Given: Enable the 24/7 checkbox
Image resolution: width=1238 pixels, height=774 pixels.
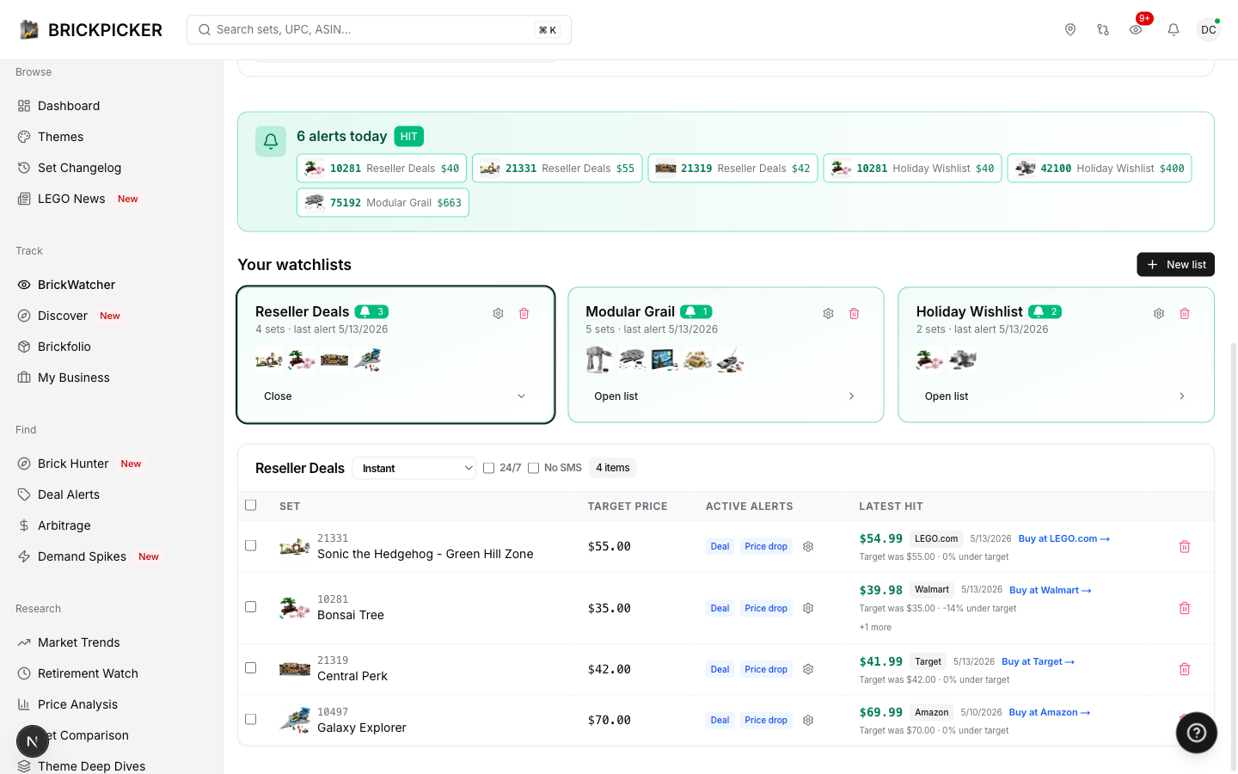Looking at the screenshot, I should [488, 468].
